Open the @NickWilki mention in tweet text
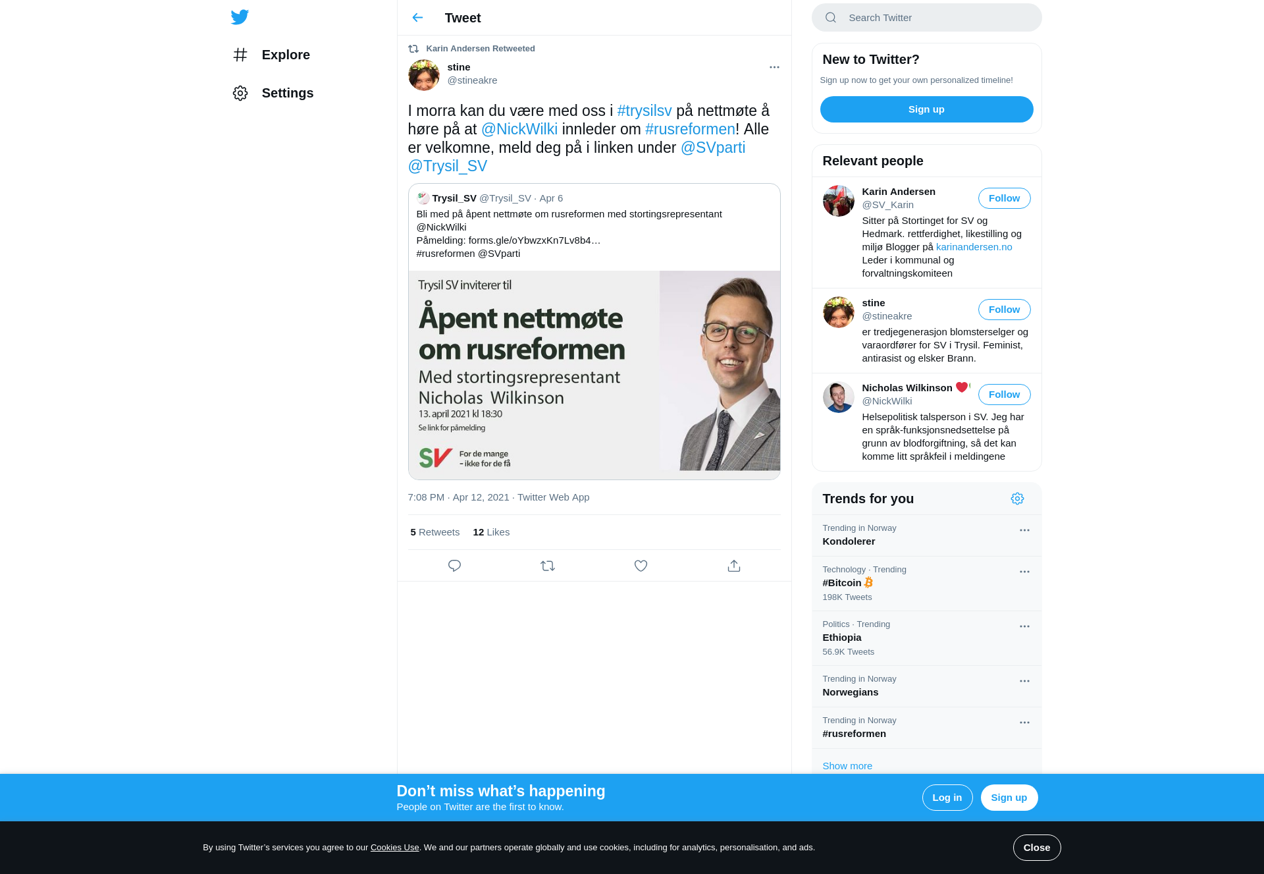1264x874 pixels. [519, 129]
